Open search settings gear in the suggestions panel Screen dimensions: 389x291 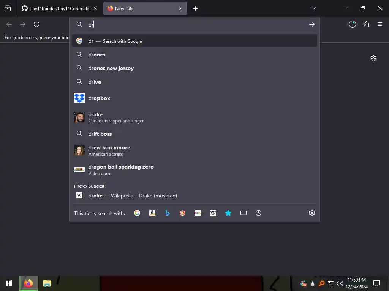312,213
